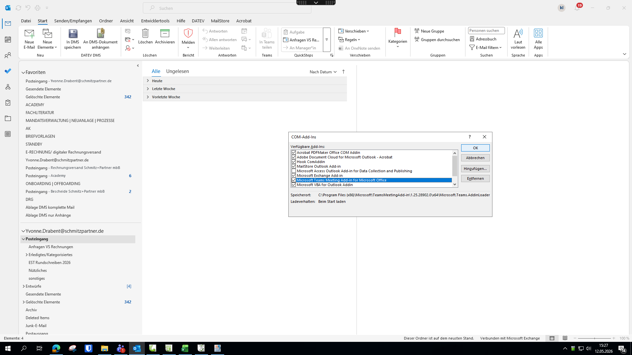Click Hinzufügen... to add an add-in
The width and height of the screenshot is (632, 355).
[475, 169]
